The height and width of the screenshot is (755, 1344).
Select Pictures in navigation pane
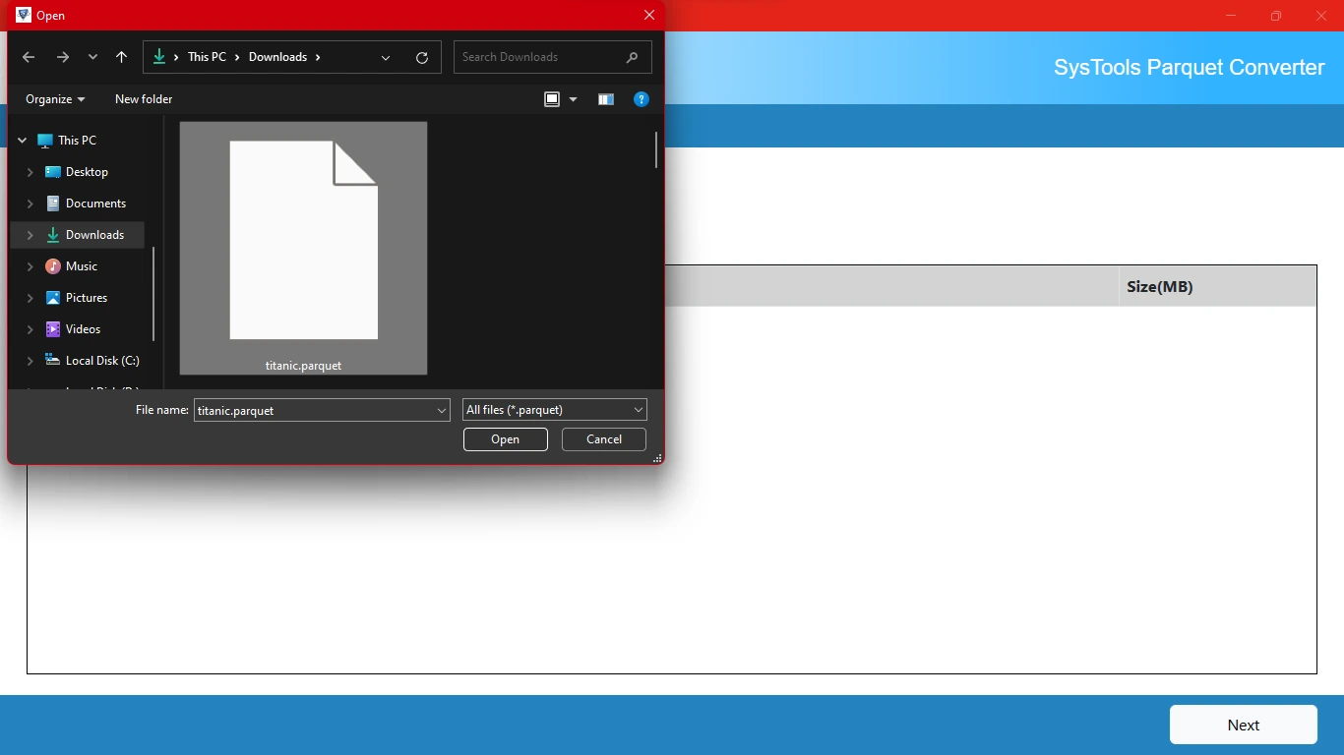coord(87,298)
